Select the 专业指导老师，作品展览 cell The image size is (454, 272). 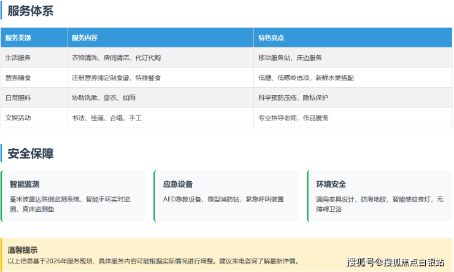293,117
